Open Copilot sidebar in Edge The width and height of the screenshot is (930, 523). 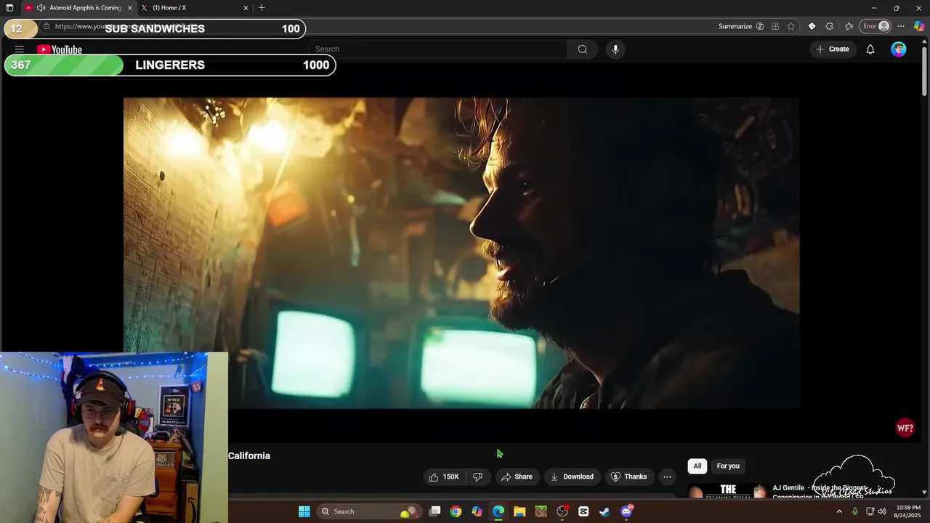pyautogui.click(x=919, y=26)
